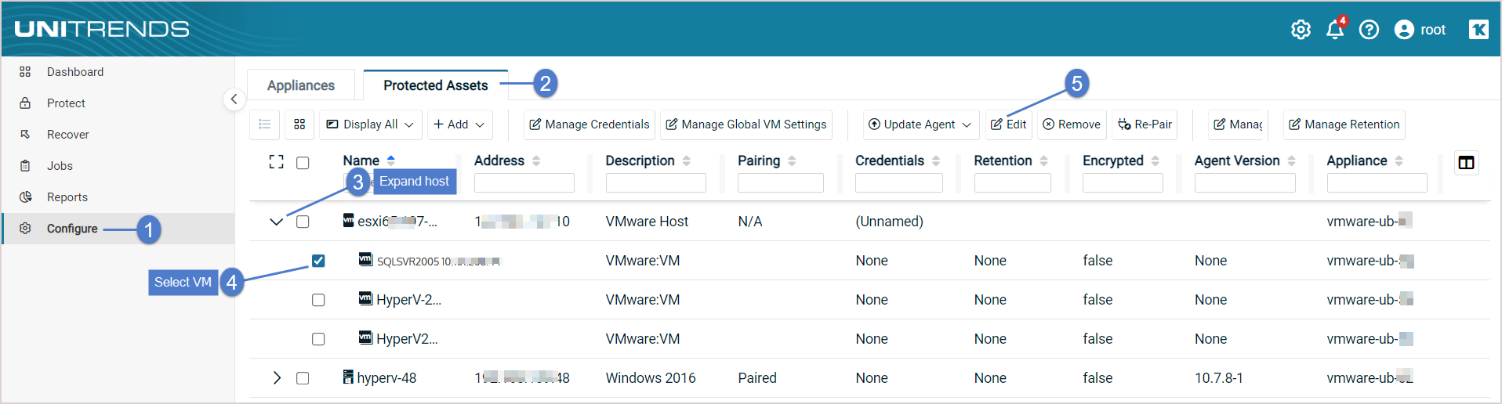
Task: Click the Re-Pair button
Action: click(1145, 124)
